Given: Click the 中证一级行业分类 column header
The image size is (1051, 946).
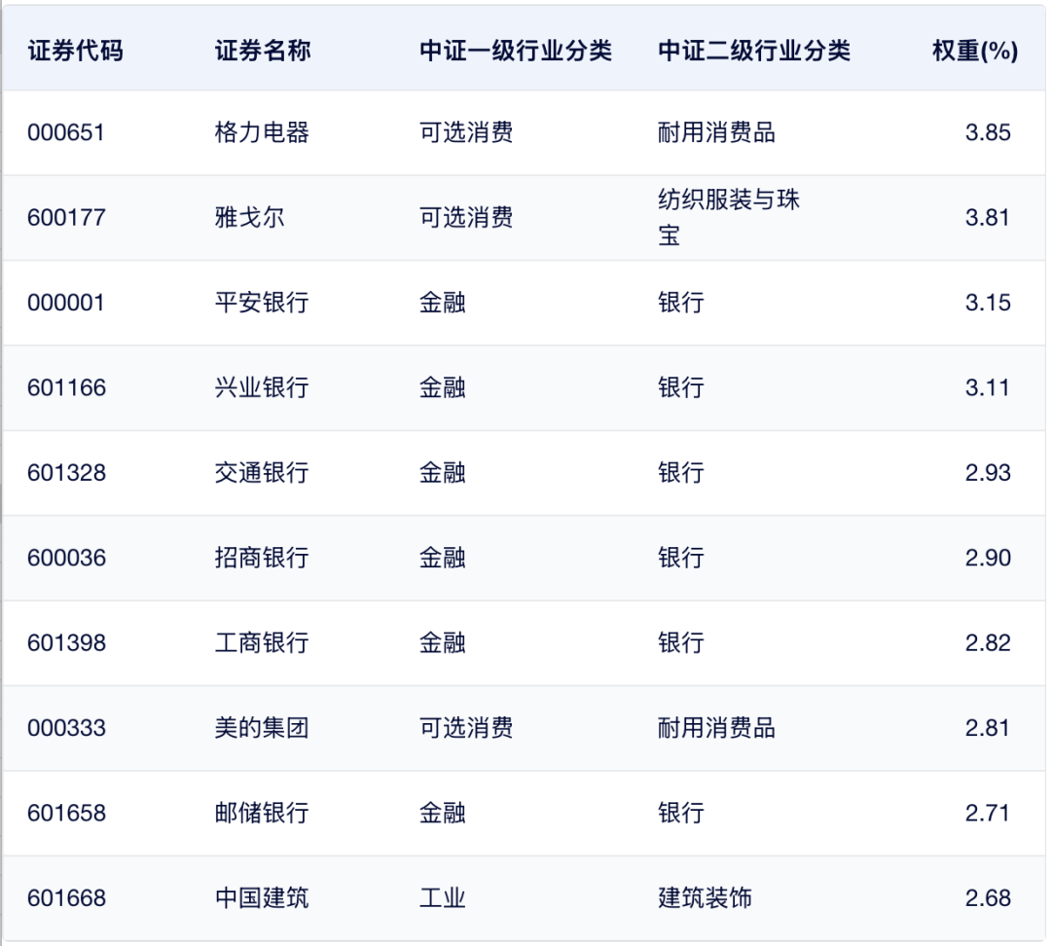Looking at the screenshot, I should coord(516,51).
